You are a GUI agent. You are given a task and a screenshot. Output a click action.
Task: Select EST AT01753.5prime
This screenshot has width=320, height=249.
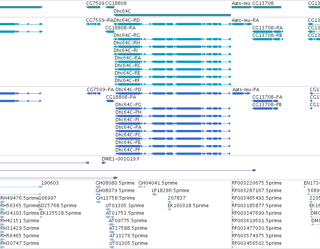125,213
